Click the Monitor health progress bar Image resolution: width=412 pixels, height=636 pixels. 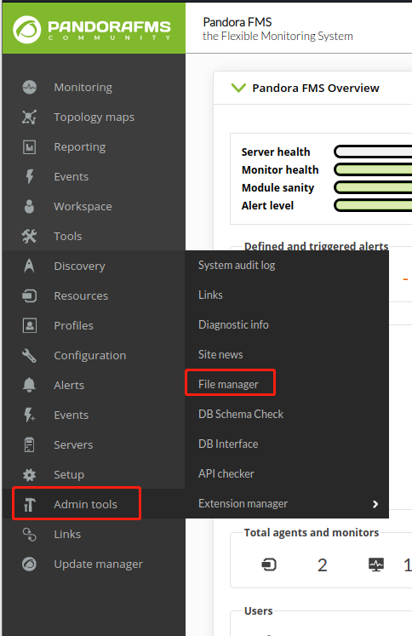click(373, 169)
